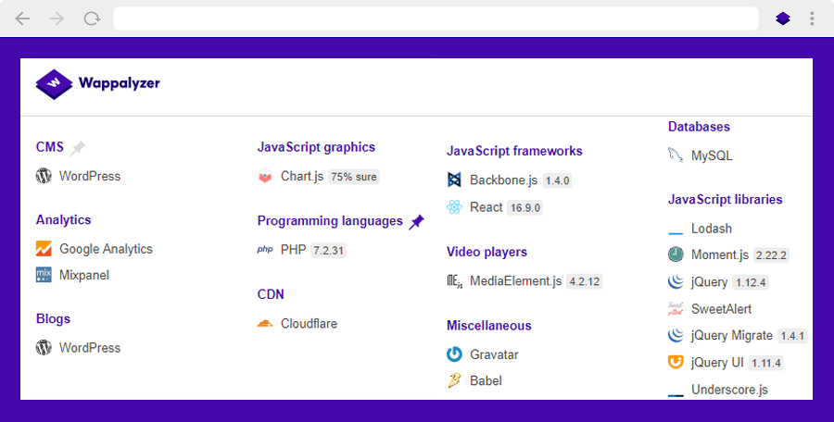Open the CMS category heading
834x422 pixels.
[50, 147]
